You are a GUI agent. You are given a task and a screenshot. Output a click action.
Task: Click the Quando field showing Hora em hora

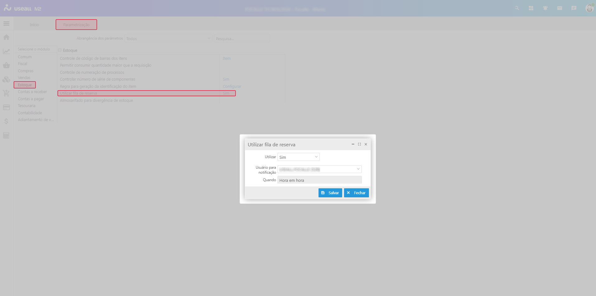(319, 180)
